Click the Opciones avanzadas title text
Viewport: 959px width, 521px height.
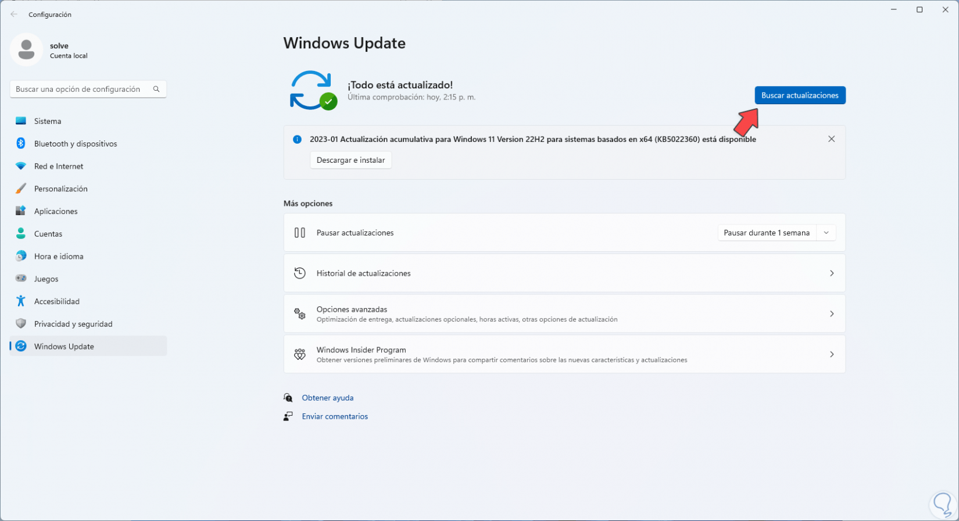352,309
